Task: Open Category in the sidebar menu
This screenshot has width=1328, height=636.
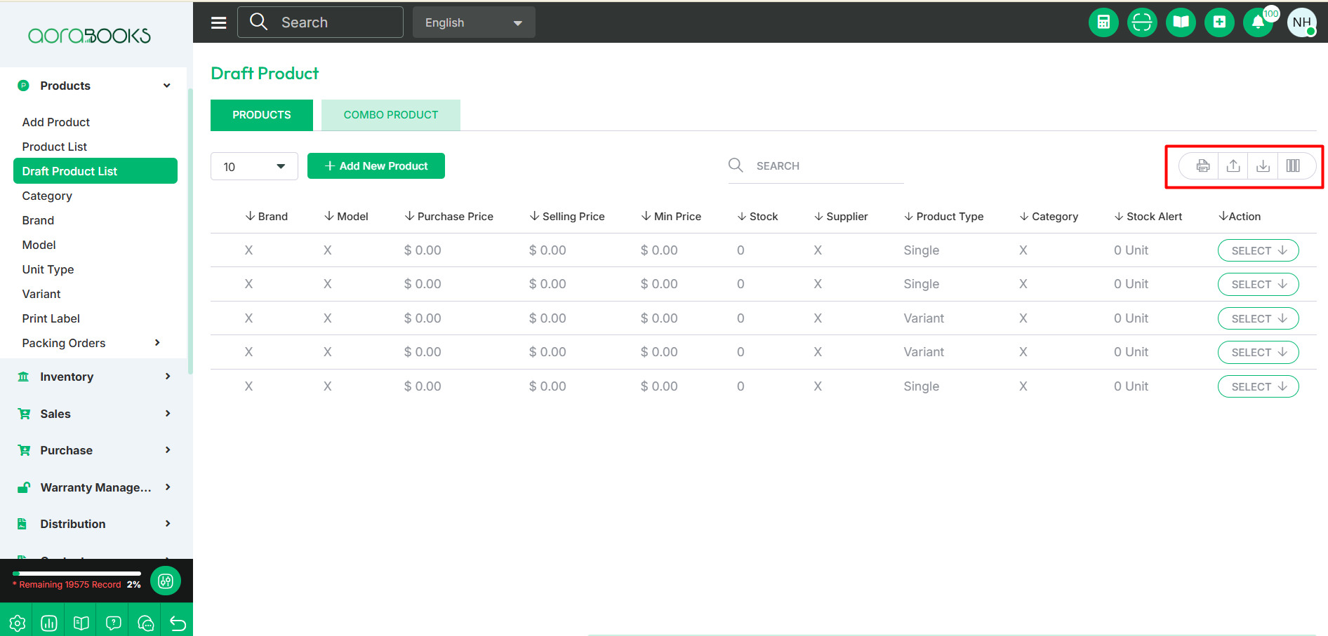Action: tap(47, 196)
